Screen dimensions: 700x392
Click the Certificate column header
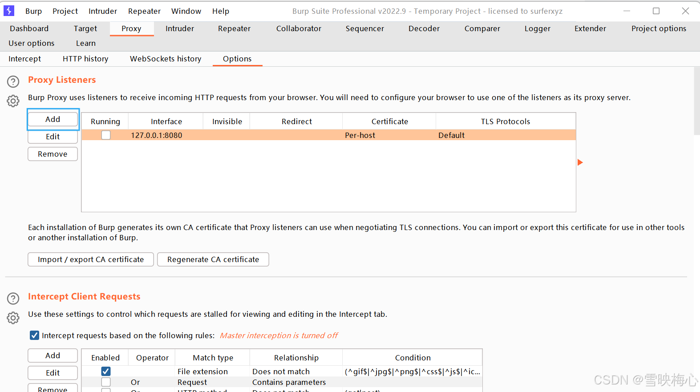point(389,121)
